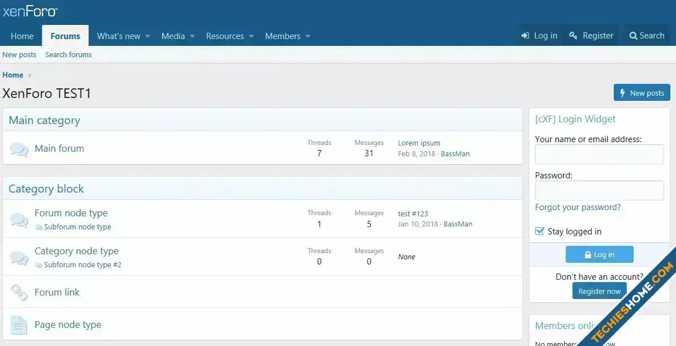Click the [cXF] Login Widget title
The width and height of the screenshot is (676, 346).
tap(575, 119)
